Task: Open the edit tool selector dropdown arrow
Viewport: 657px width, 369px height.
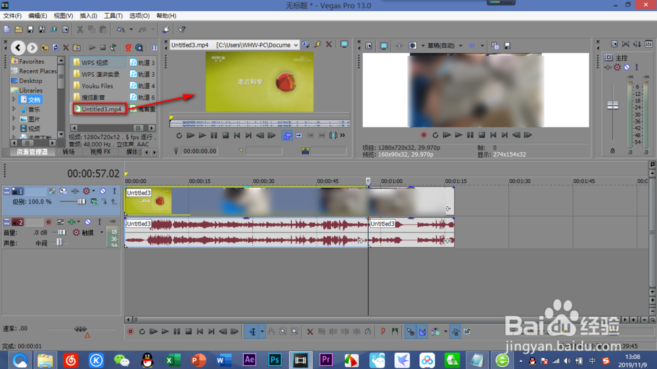Action: tap(262, 332)
